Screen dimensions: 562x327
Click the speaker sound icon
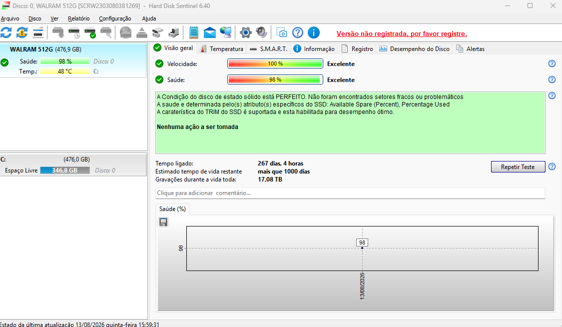click(x=262, y=32)
